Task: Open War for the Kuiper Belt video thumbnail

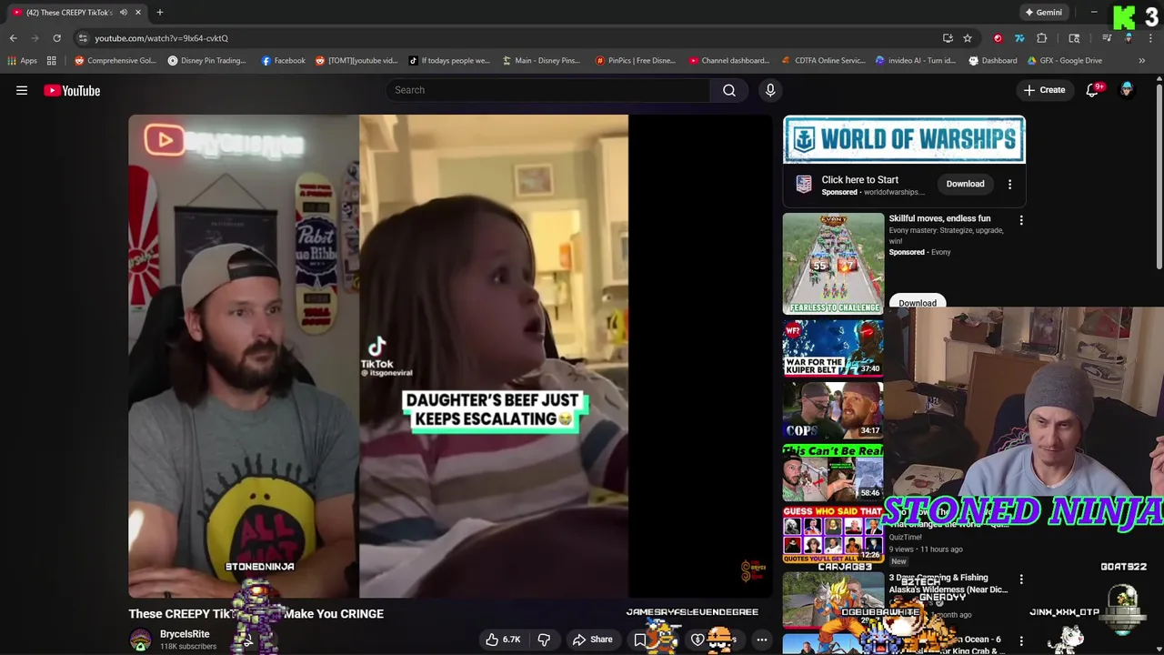Action: tap(833, 349)
